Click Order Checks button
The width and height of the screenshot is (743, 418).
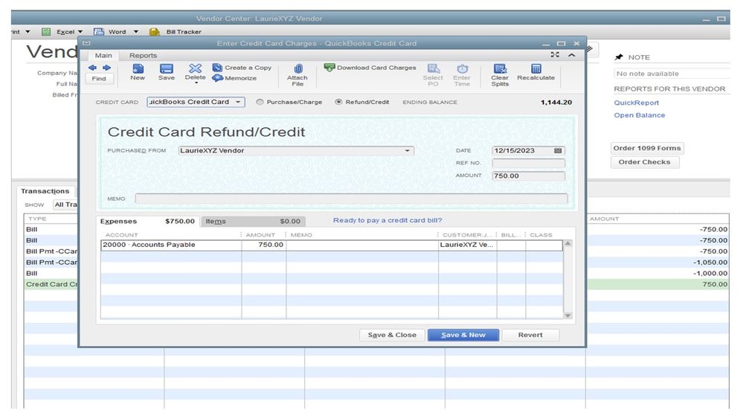click(x=644, y=162)
